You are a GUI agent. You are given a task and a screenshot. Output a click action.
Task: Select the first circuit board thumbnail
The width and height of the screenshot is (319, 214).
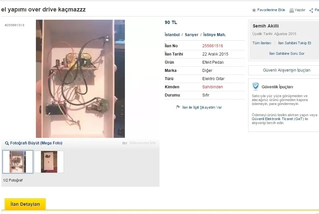18,162
